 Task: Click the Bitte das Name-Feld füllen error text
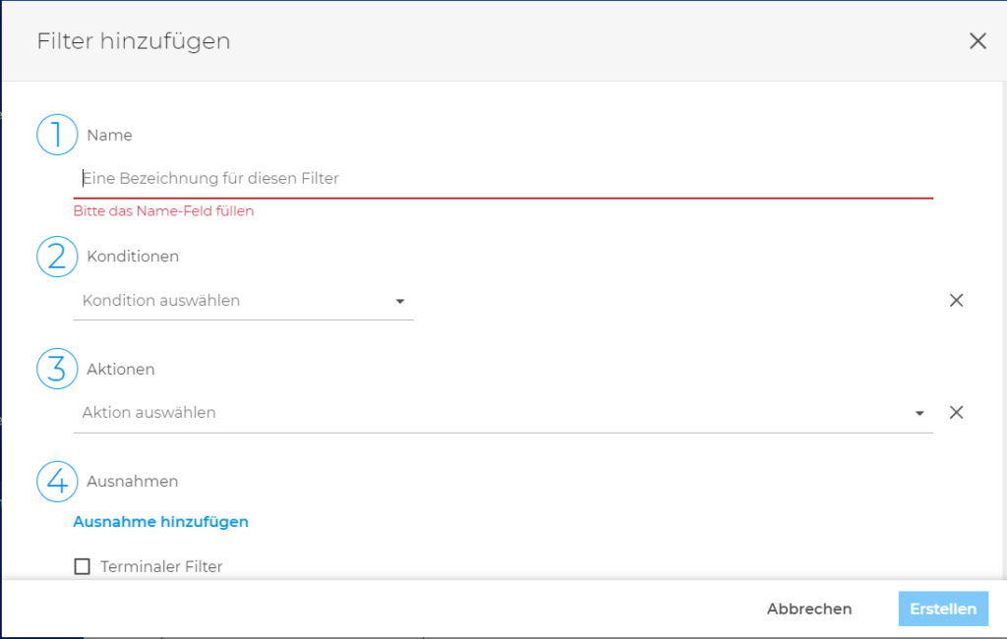163,210
